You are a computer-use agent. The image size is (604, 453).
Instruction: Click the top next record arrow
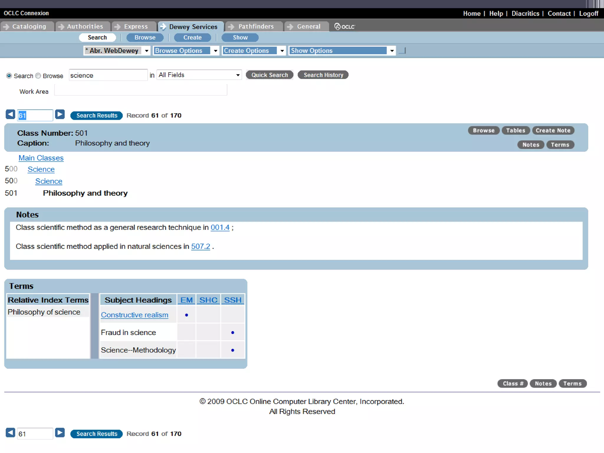pos(60,114)
